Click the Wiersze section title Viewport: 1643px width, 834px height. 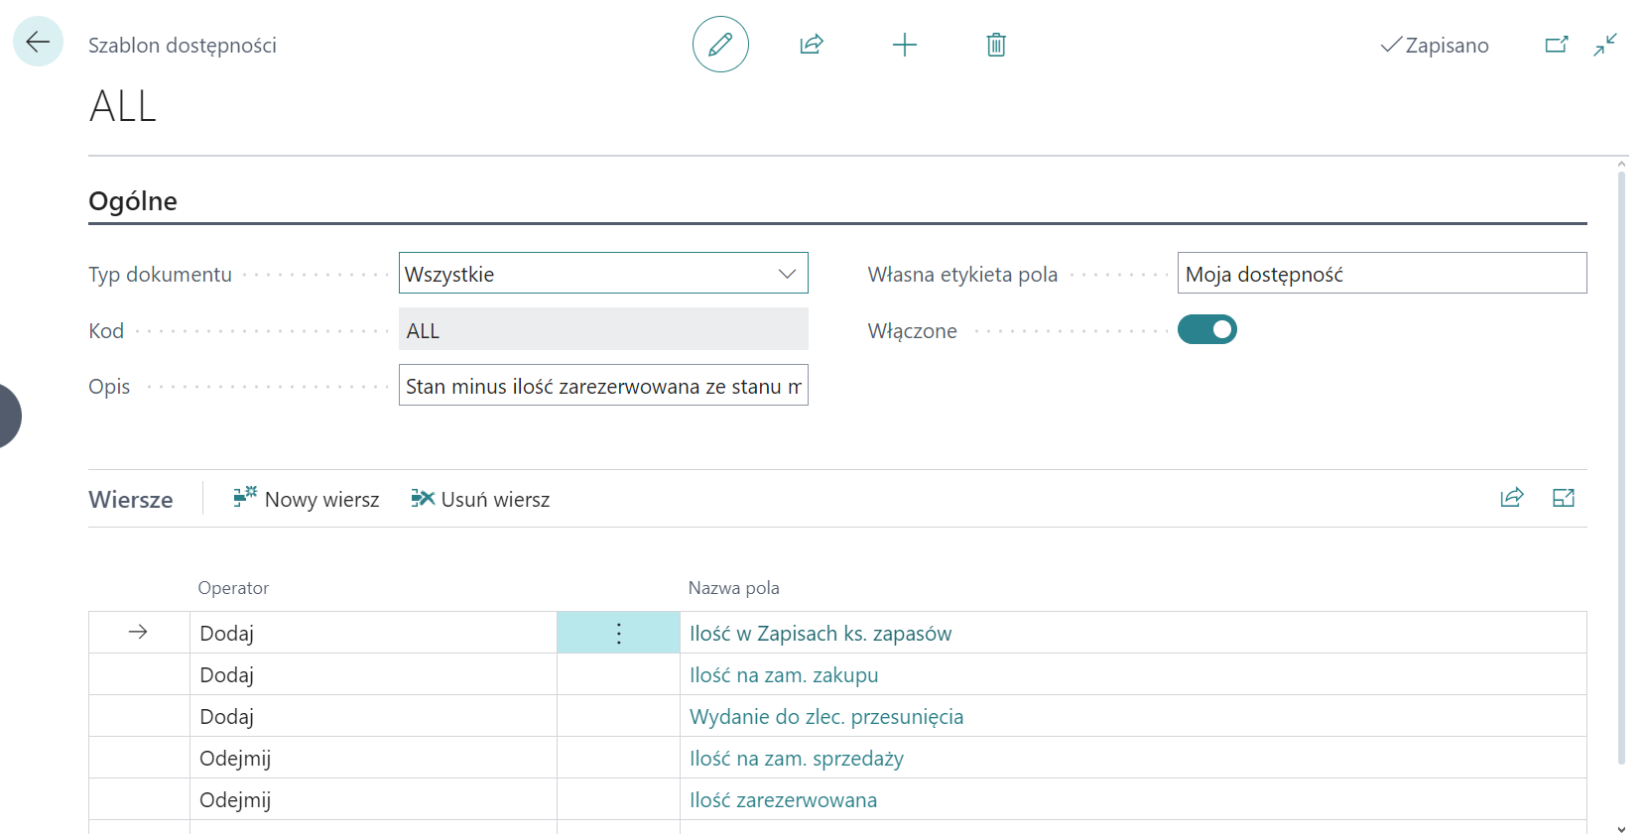(x=131, y=500)
